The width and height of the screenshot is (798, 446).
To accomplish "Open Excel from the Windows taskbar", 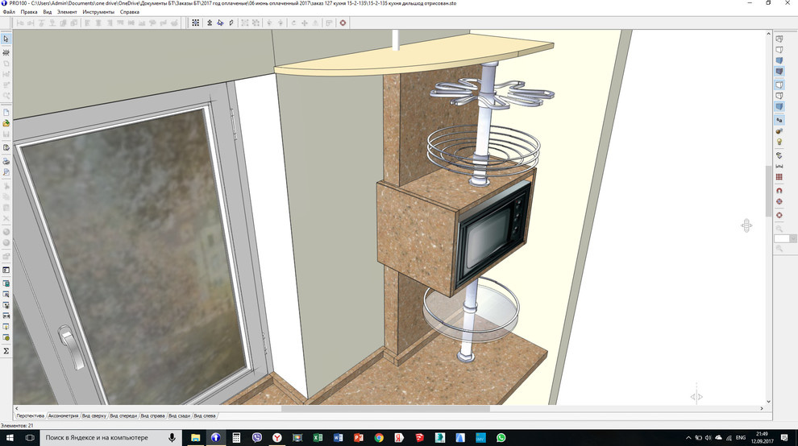I will click(x=318, y=437).
